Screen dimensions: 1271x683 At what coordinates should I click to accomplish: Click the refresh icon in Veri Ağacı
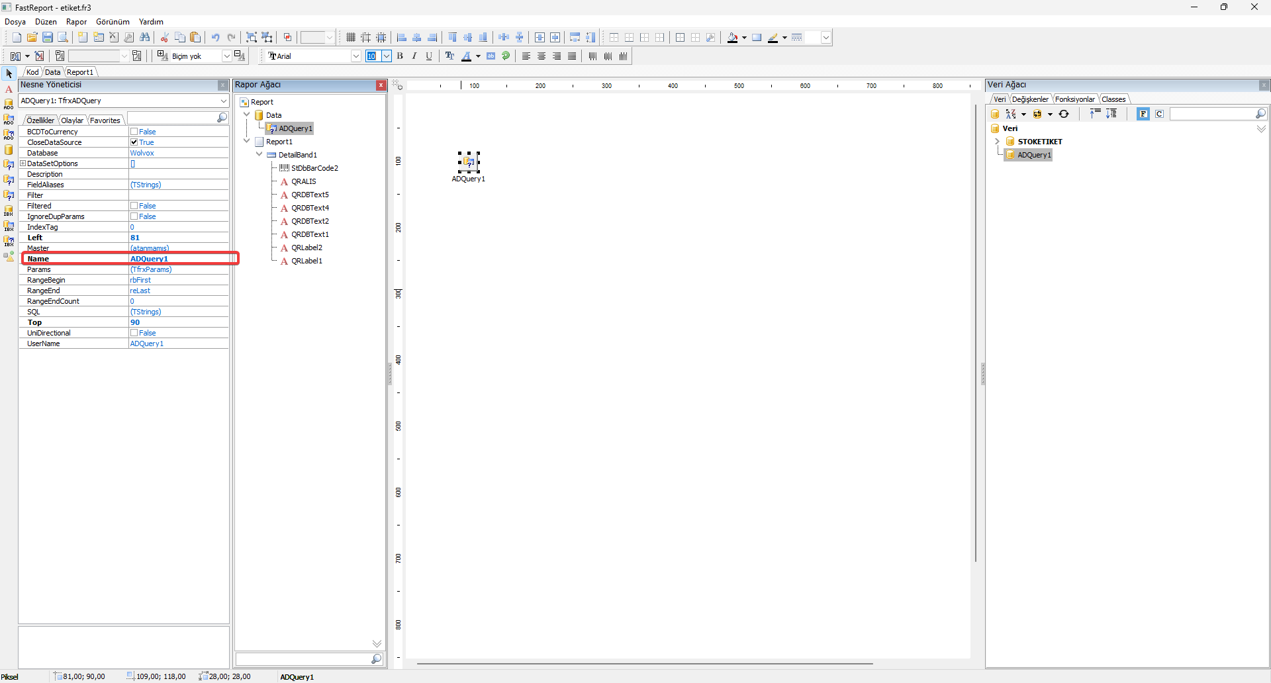tap(1064, 114)
